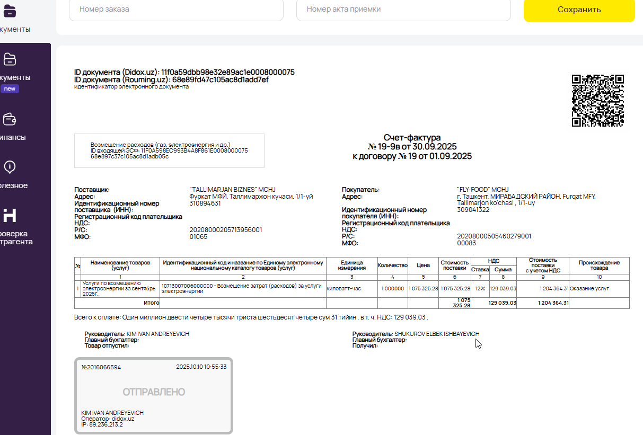
Task: Click quantity cell '1.000000'
Action: [x=394, y=289]
